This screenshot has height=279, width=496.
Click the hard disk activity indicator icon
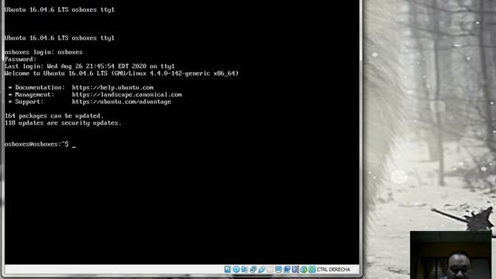(x=227, y=269)
